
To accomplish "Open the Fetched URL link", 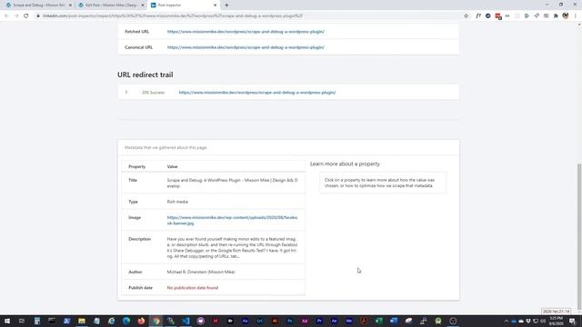I will tap(246, 32).
